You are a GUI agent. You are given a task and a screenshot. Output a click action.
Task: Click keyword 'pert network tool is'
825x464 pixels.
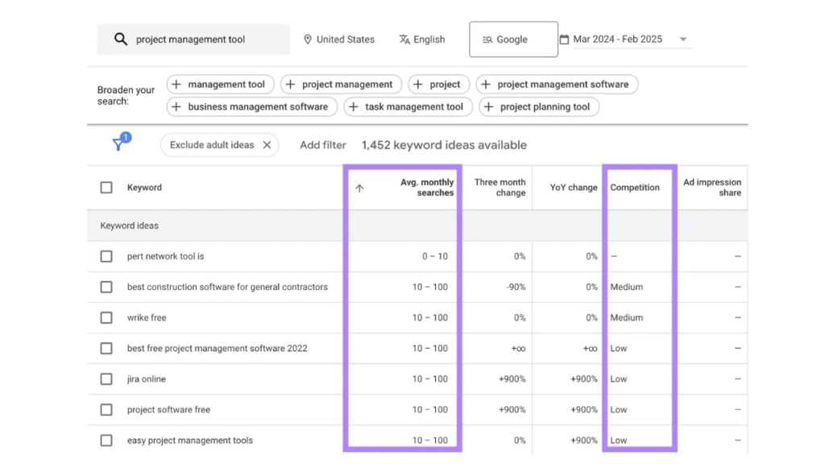click(x=165, y=256)
